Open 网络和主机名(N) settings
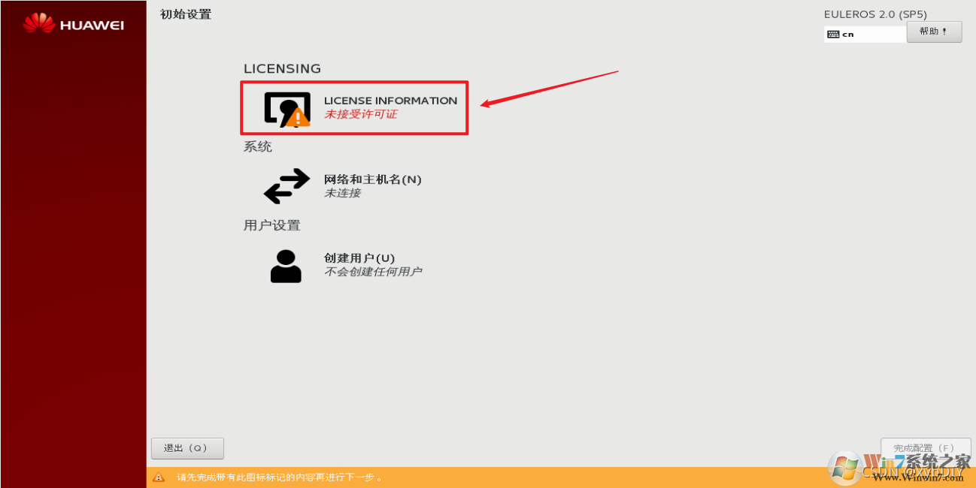 pyautogui.click(x=372, y=179)
